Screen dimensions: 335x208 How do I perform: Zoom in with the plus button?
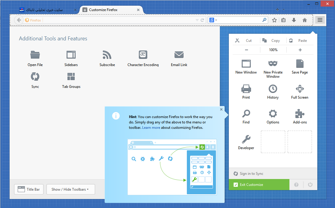point(300,50)
